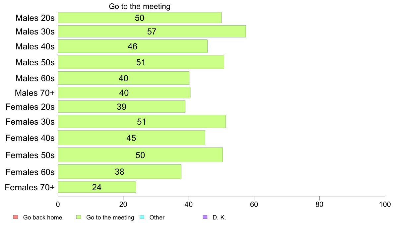Select the Males 30s bar showing 57
The height and width of the screenshot is (244, 394).
(x=152, y=31)
